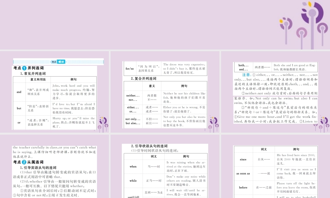Select the 'both... and...' cell

point(243,67)
